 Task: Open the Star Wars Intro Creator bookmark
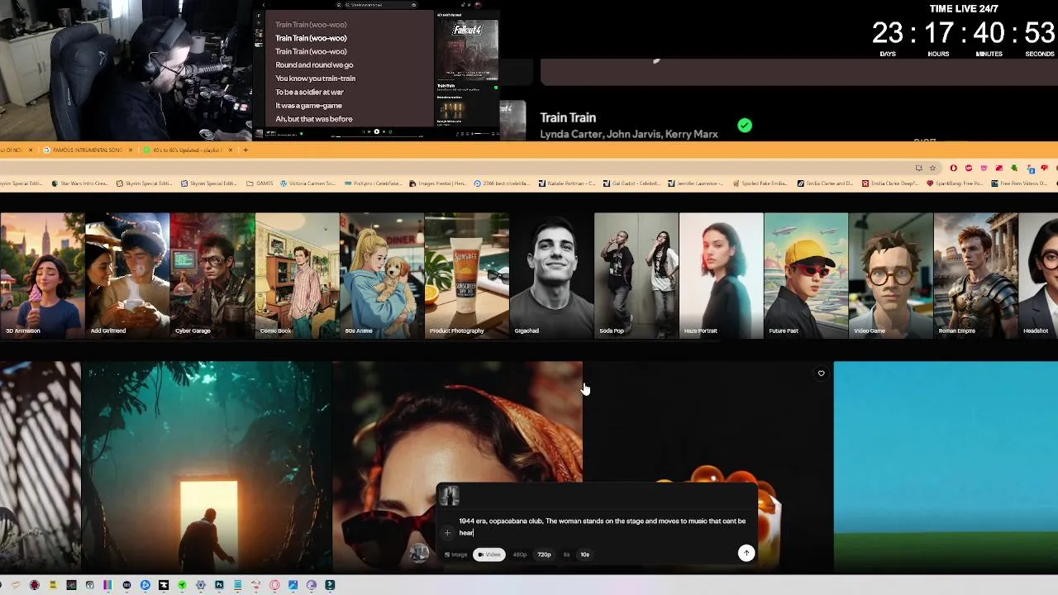[x=81, y=183]
